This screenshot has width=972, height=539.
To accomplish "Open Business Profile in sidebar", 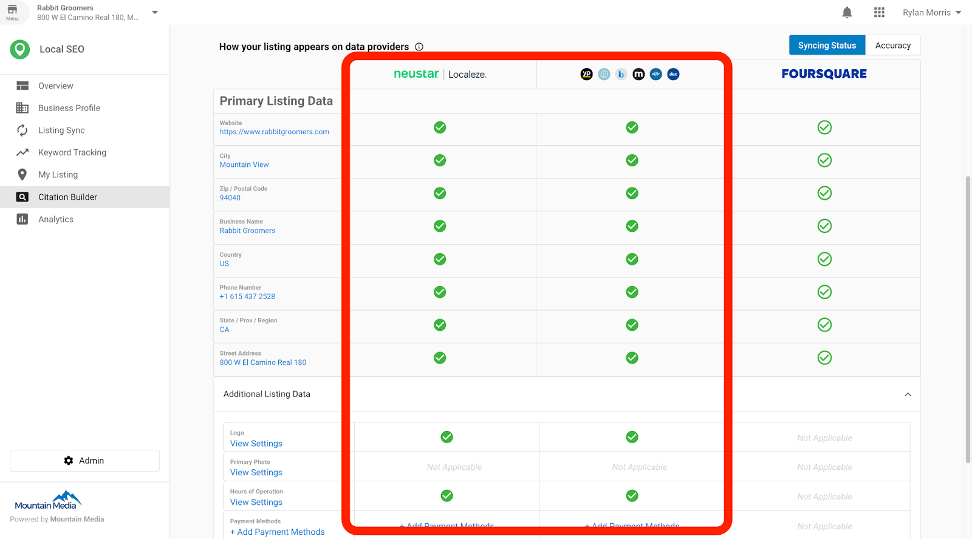I will (x=84, y=108).
